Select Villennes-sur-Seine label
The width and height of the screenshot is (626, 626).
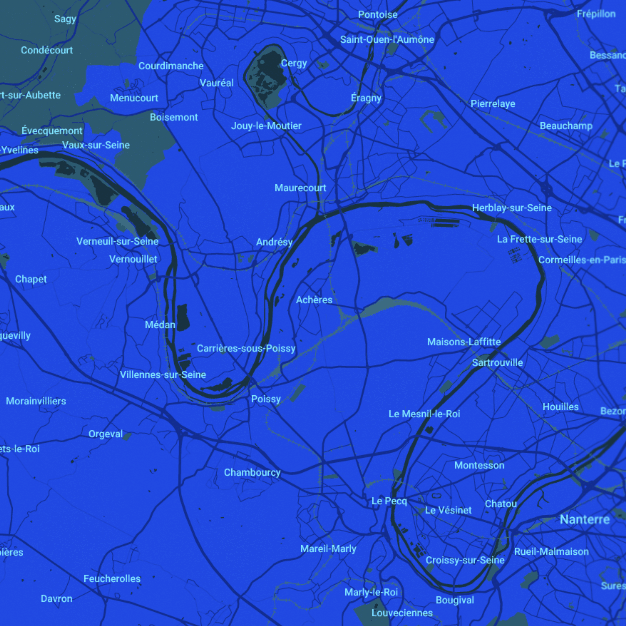(x=163, y=375)
